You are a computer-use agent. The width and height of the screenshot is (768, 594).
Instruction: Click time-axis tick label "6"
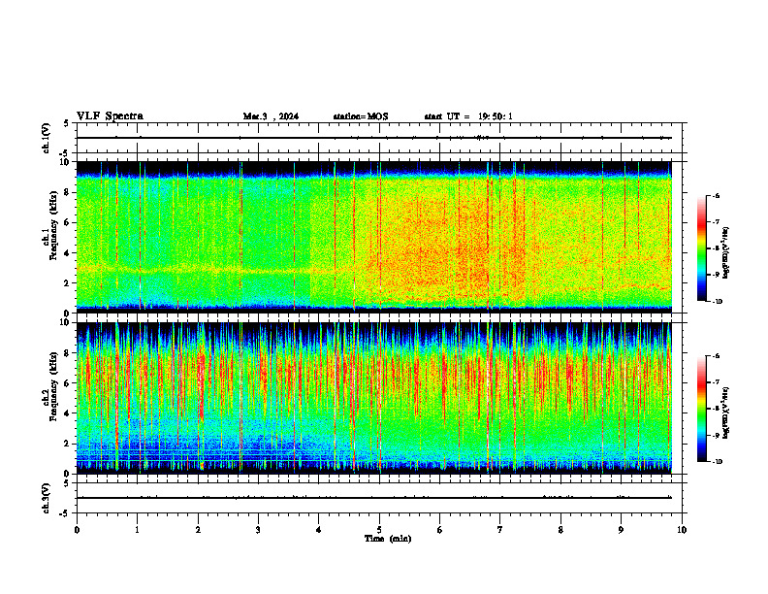440,530
